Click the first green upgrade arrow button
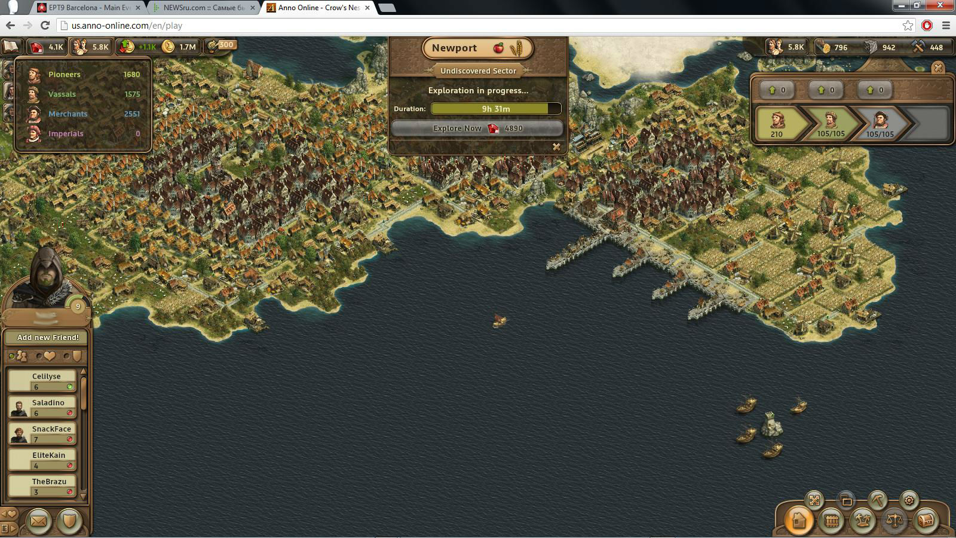The image size is (956, 538). point(777,90)
